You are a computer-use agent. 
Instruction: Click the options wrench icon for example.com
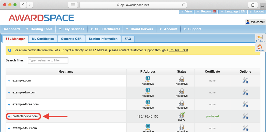click(245, 80)
